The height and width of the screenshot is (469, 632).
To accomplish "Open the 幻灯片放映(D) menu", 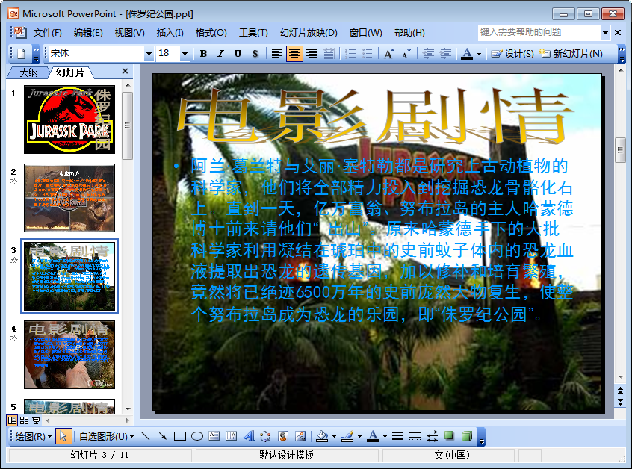I will point(309,33).
